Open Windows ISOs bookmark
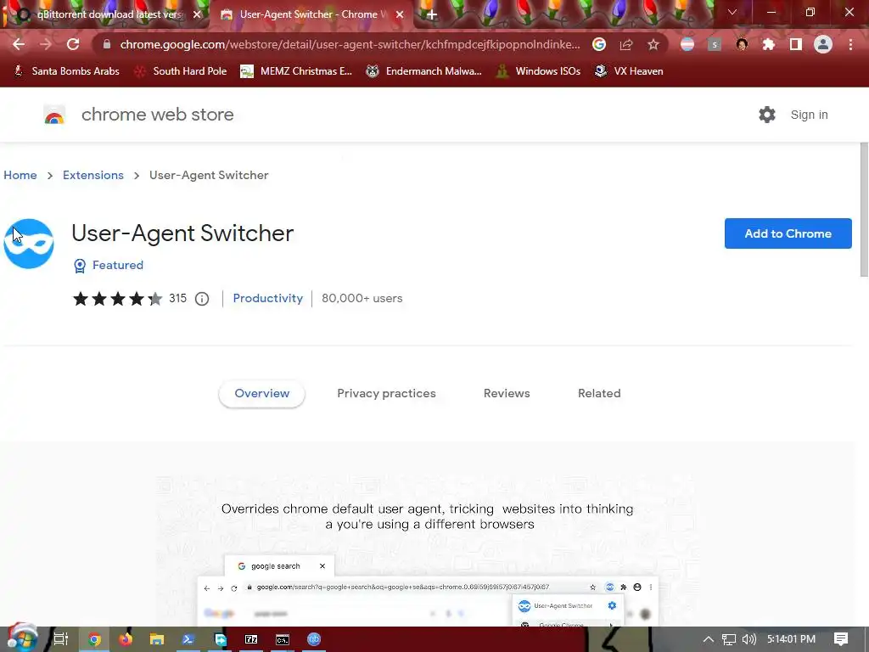 pos(537,71)
